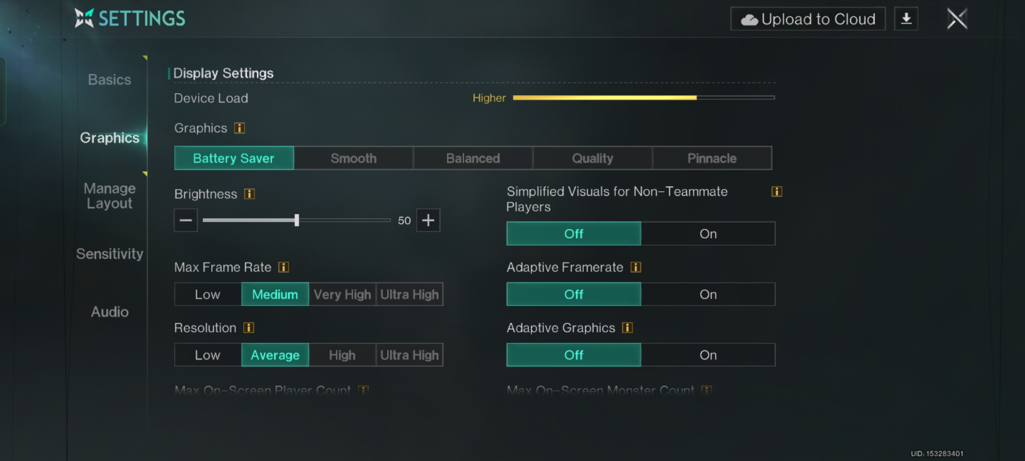Turn on Simplified Visuals for Non-Teammate Players
Image resolution: width=1025 pixels, height=461 pixels.
(708, 234)
